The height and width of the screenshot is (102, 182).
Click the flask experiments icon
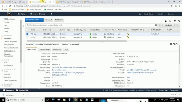[166, 21]
